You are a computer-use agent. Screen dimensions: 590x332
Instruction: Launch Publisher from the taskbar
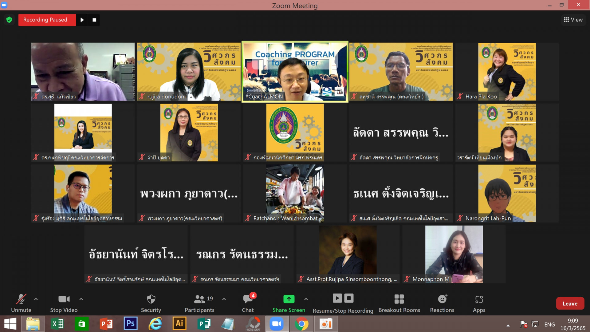tap(204, 324)
